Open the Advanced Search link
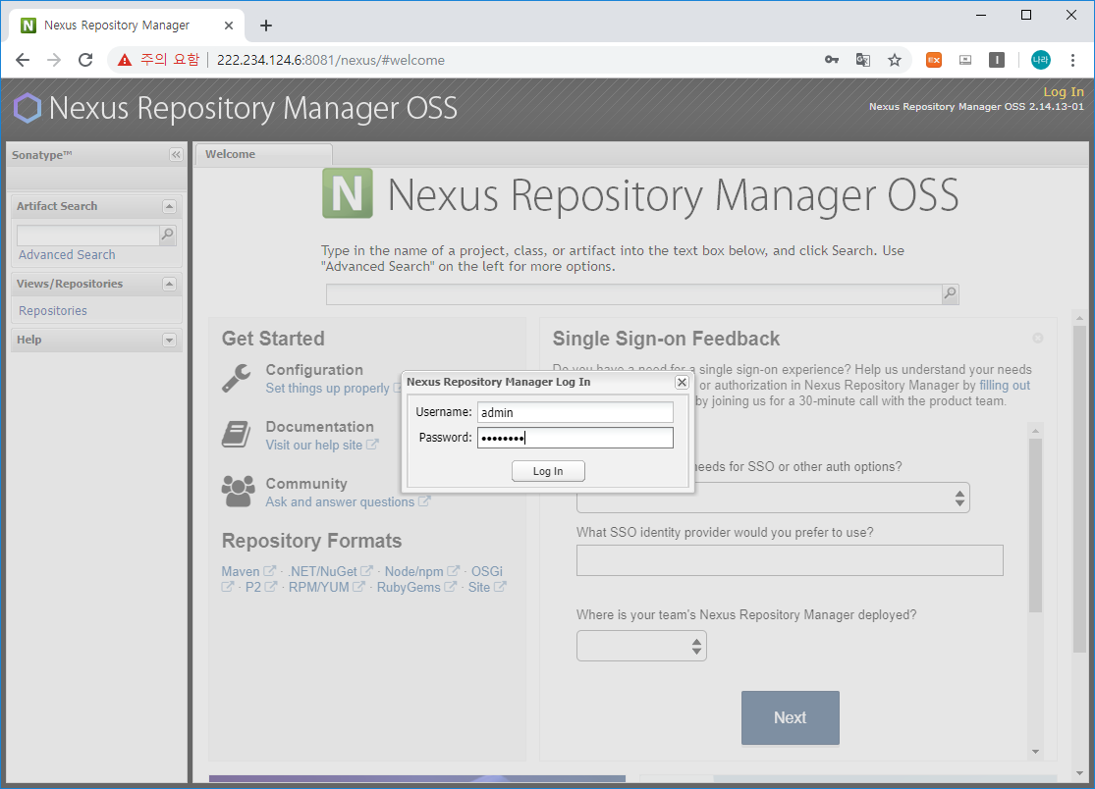The height and width of the screenshot is (789, 1095). point(67,254)
